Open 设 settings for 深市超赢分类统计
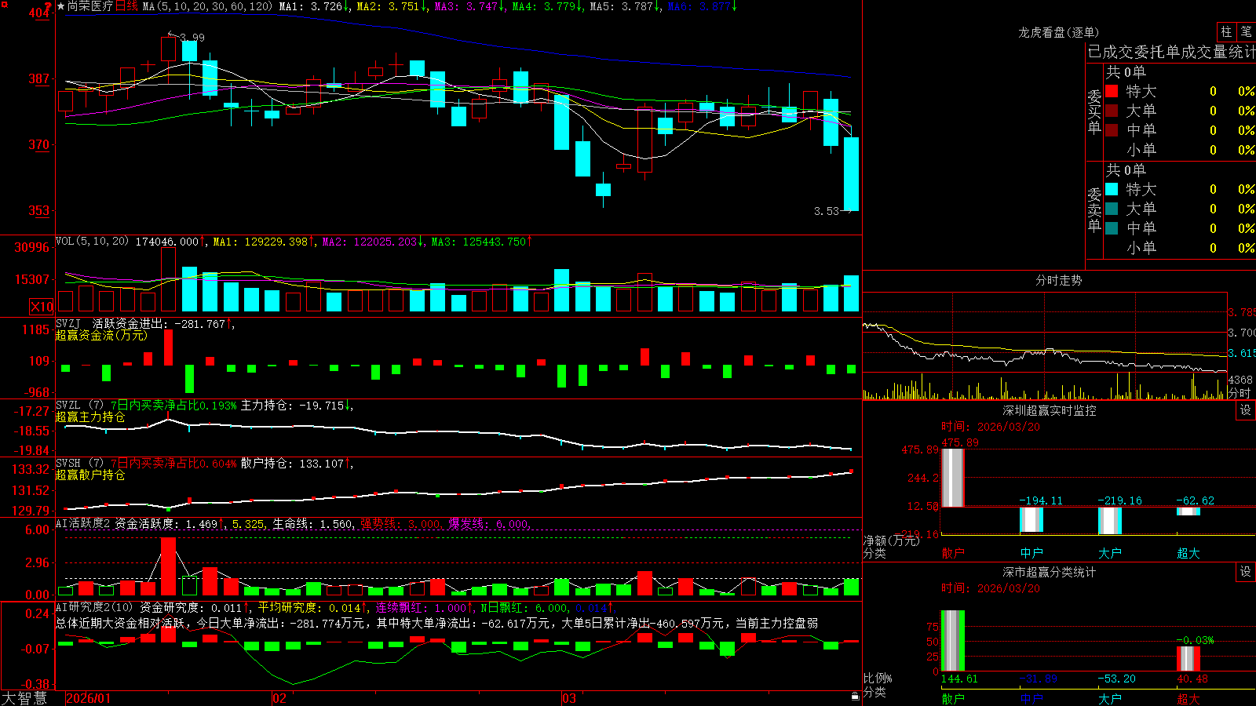 tap(1246, 572)
